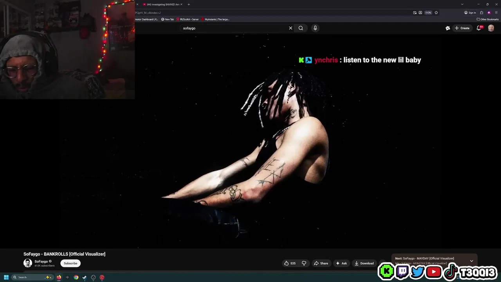Share the video
This screenshot has height=282, width=501.
(321, 263)
